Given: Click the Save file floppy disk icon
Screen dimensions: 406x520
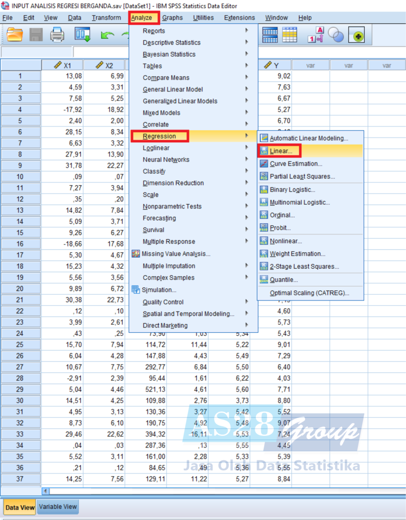Looking at the screenshot, I should [36, 35].
